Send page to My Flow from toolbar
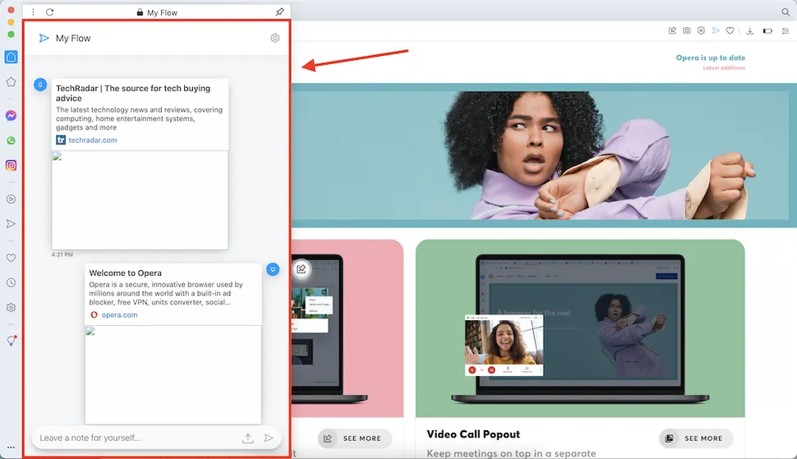This screenshot has width=797, height=459. pos(716,30)
